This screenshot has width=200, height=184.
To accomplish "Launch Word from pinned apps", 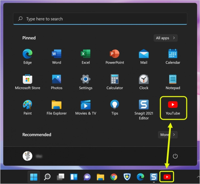I will point(57,57).
